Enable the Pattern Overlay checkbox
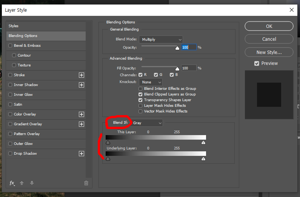Screen dimensions: 300x197 tap(10, 134)
